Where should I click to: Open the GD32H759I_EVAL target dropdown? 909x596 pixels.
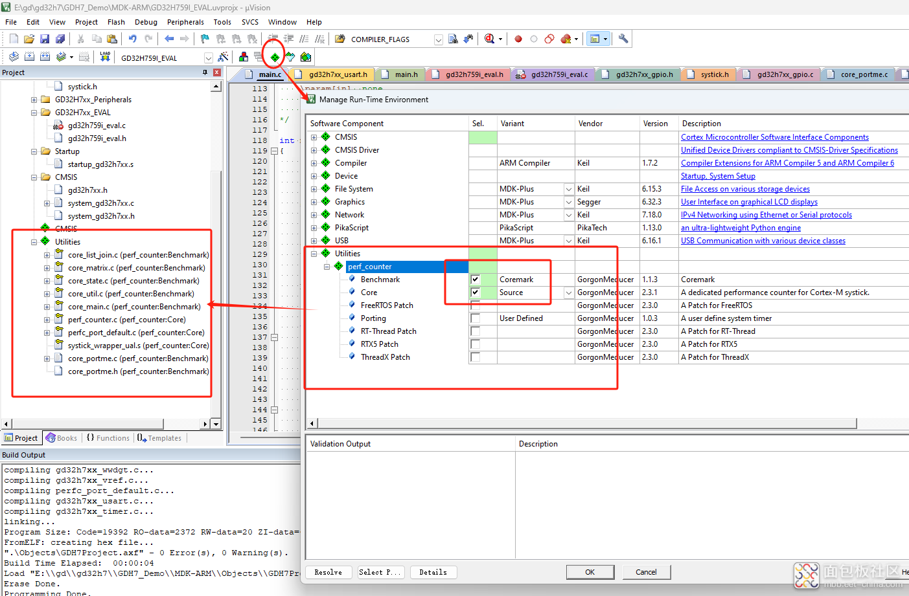208,58
